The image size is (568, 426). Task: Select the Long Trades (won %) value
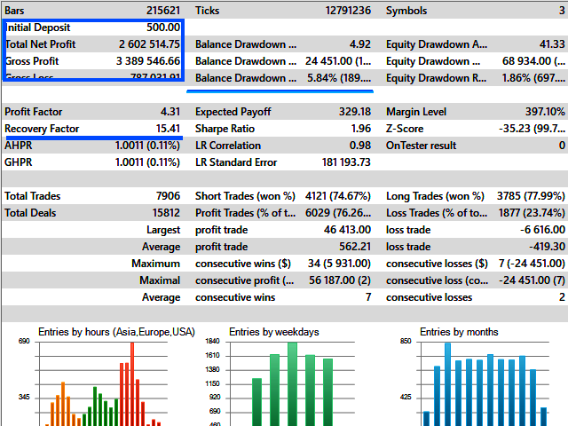coord(527,196)
